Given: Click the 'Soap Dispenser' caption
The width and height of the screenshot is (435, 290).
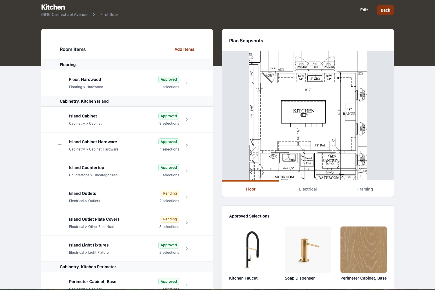Looking at the screenshot, I should point(300,278).
